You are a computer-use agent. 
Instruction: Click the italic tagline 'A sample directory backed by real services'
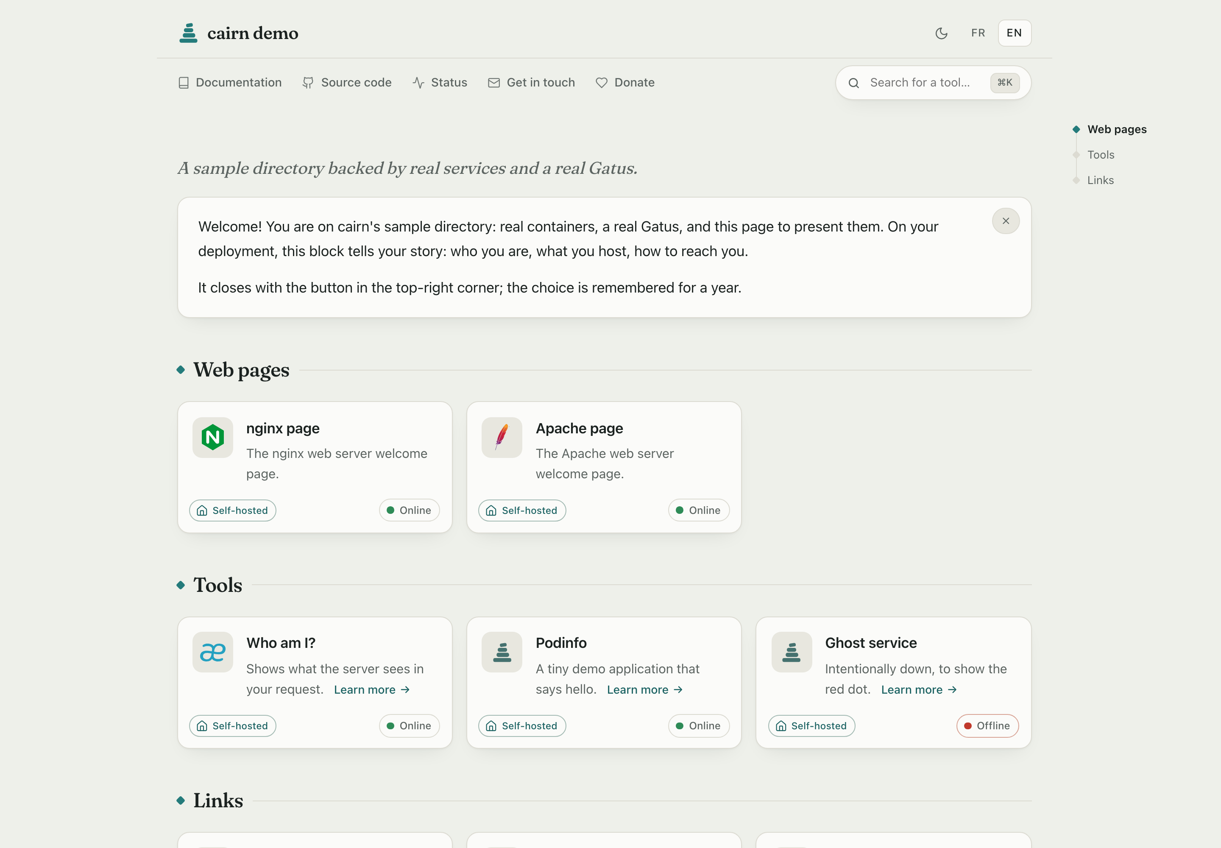pyautogui.click(x=407, y=168)
